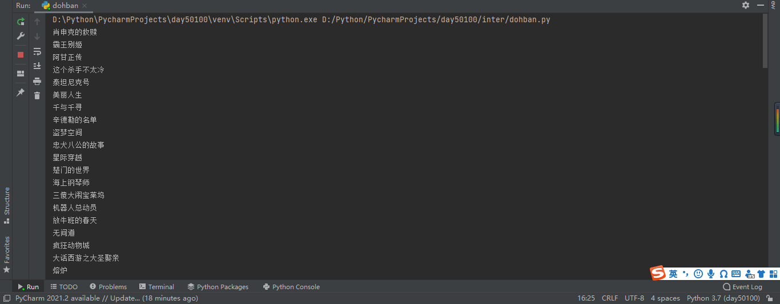The width and height of the screenshot is (780, 304).
Task: Clear all console output with trash icon
Action: coord(37,95)
